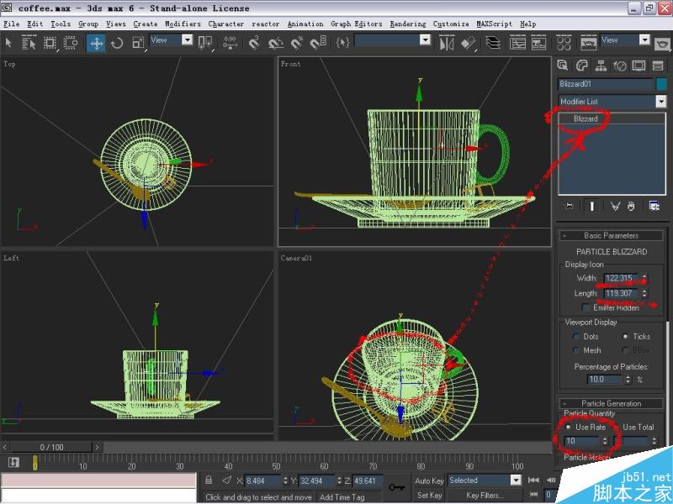673x504 pixels.
Task: Open the Motion panel tab
Action: pos(620,66)
